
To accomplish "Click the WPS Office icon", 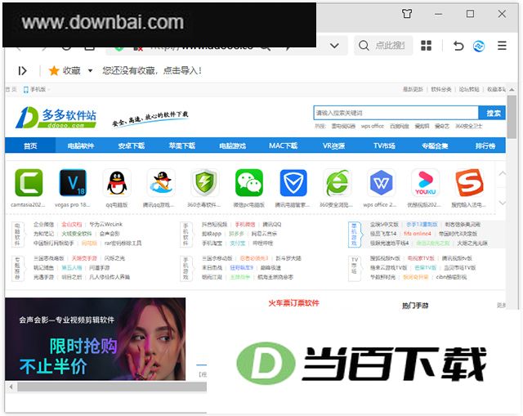I will (382, 183).
